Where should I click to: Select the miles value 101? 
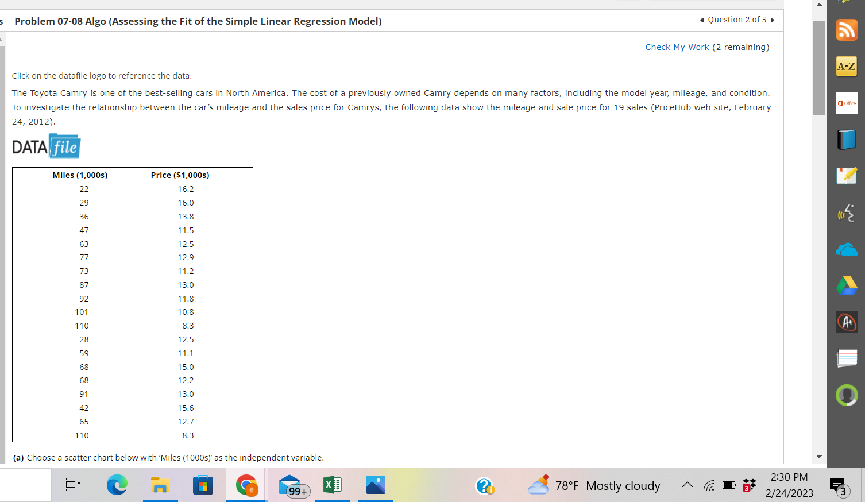pyautogui.click(x=82, y=312)
